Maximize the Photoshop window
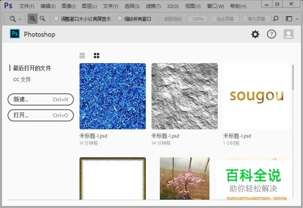The image size is (303, 208). click(277, 4)
